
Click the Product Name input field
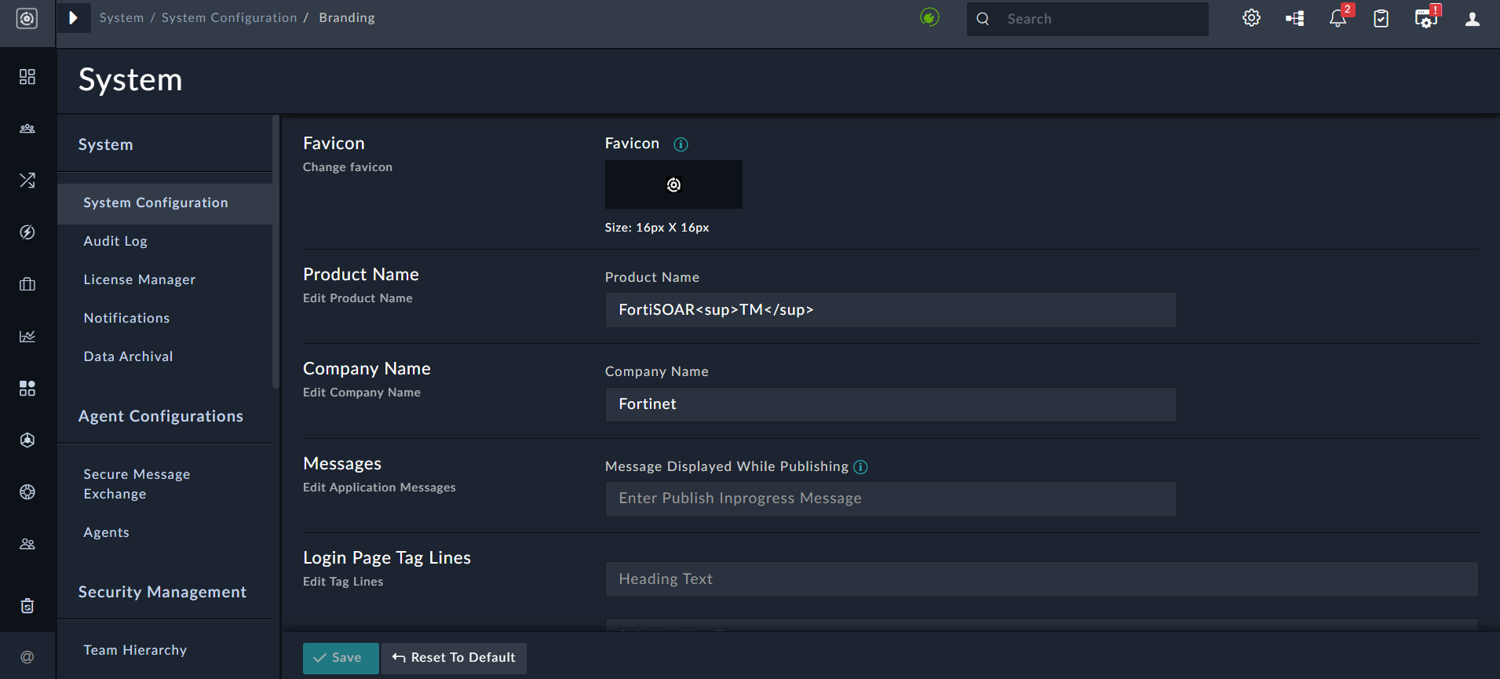(x=890, y=310)
